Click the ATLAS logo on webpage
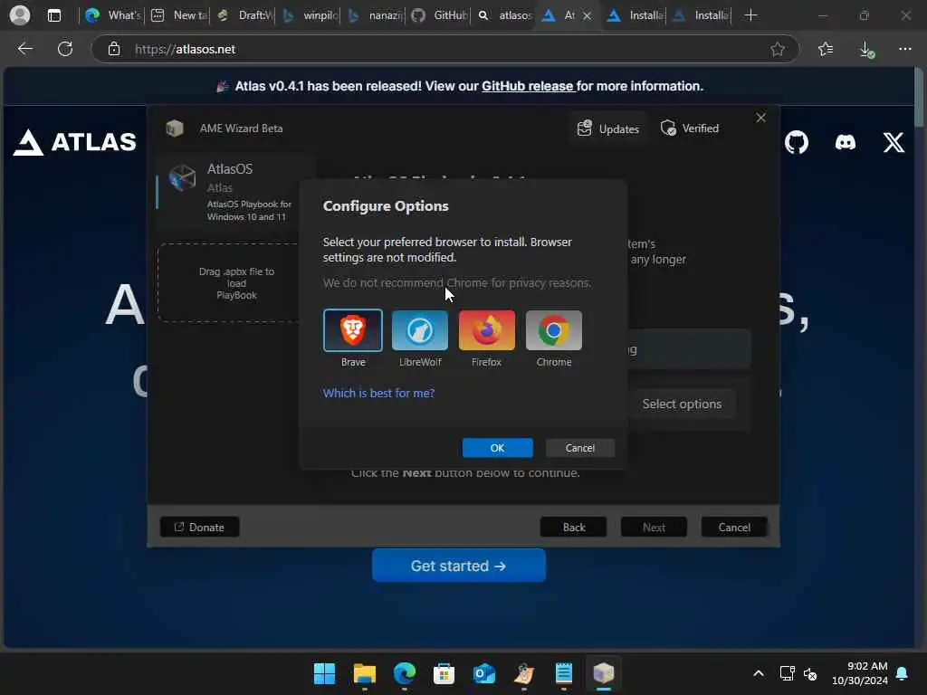927x695 pixels. (x=75, y=142)
